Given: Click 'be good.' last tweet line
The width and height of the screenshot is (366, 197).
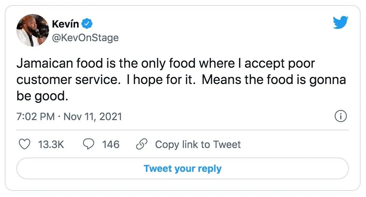Looking at the screenshot, I should pos(41,96).
